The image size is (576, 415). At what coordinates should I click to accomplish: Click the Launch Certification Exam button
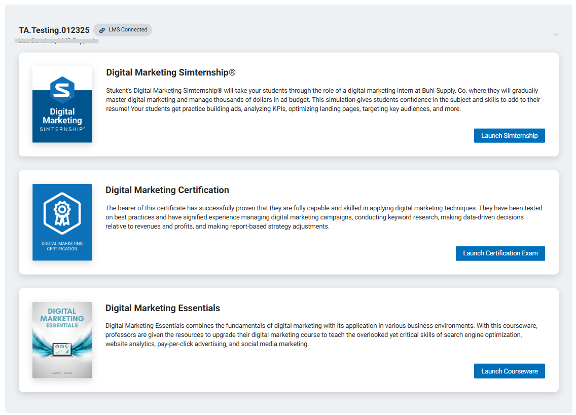pyautogui.click(x=500, y=253)
